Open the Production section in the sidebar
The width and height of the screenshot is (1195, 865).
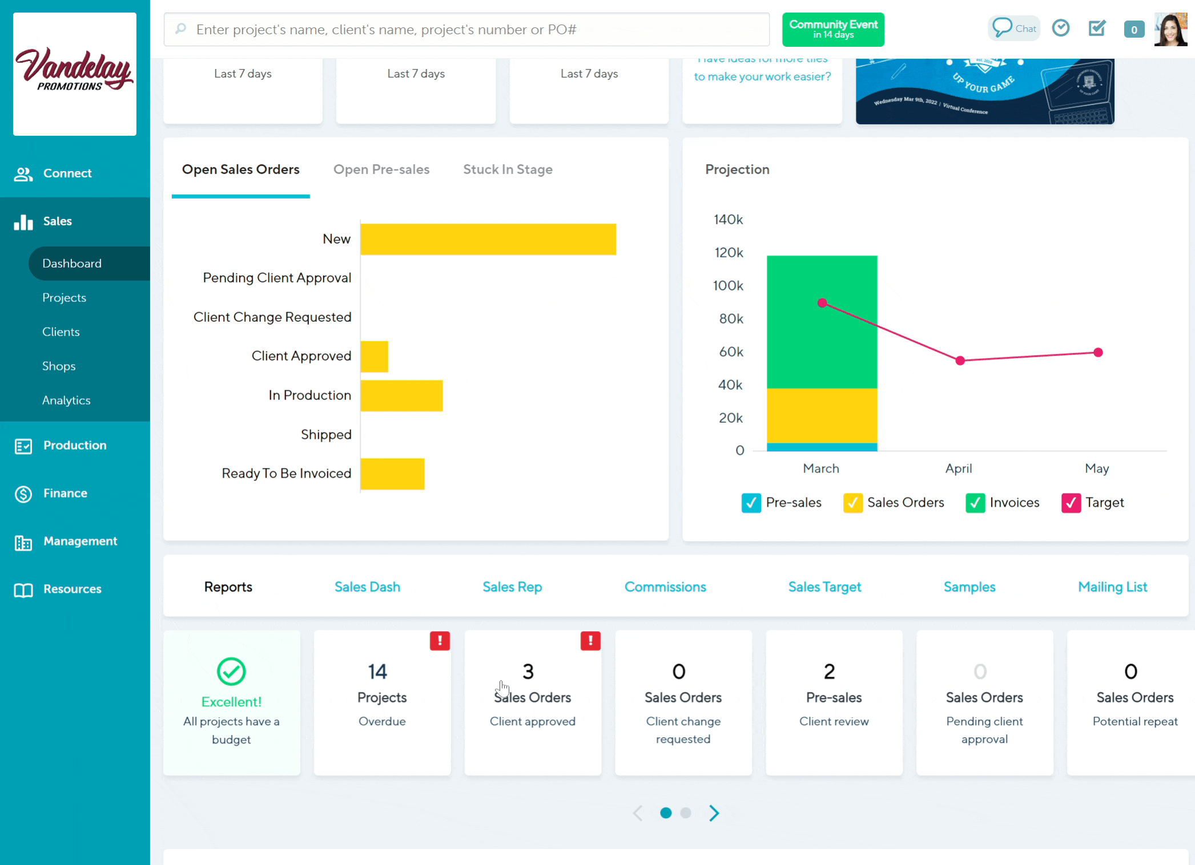click(x=74, y=445)
